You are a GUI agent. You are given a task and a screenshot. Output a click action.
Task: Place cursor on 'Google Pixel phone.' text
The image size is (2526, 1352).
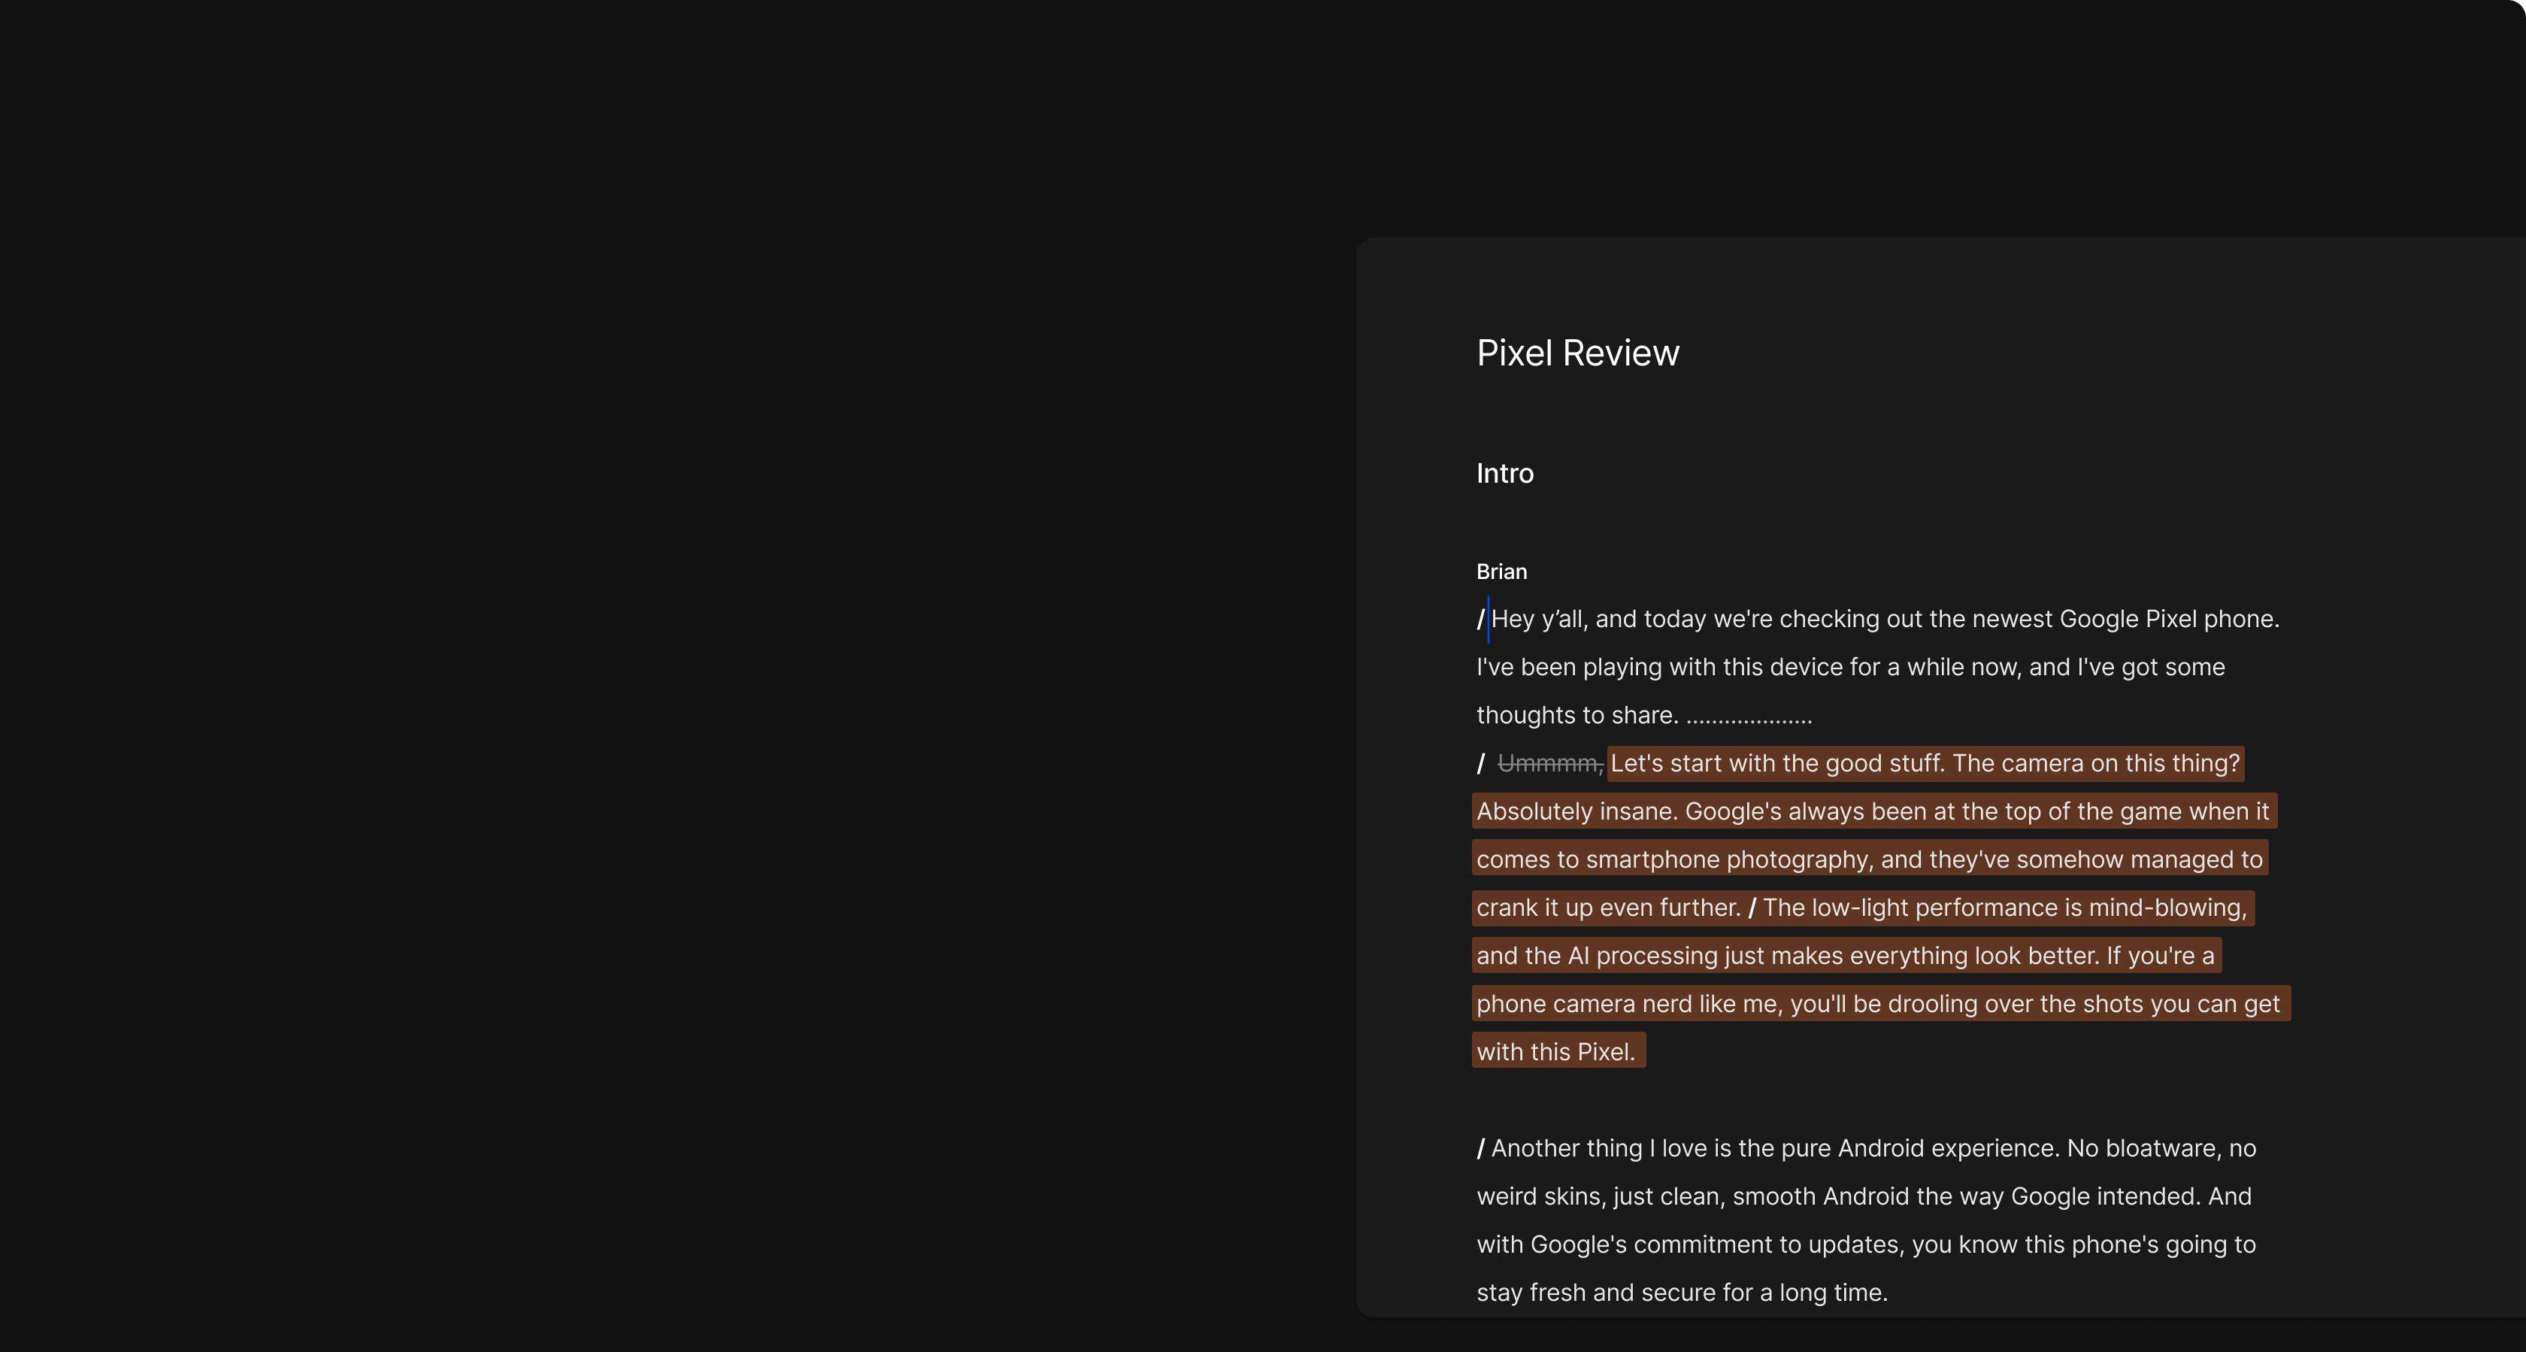tap(2169, 619)
